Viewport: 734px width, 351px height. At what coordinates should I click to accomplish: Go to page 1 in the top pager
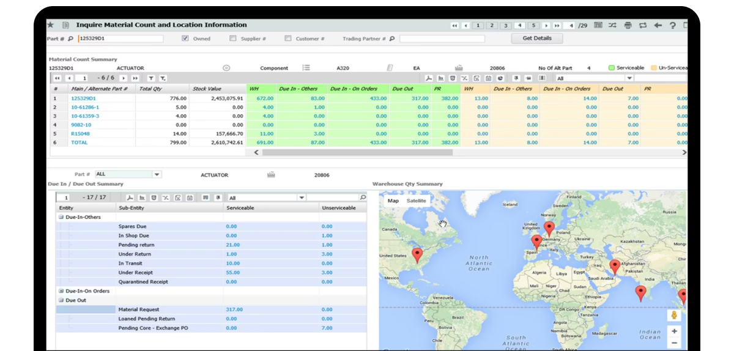(x=478, y=26)
